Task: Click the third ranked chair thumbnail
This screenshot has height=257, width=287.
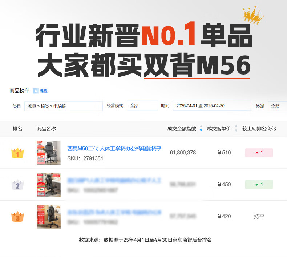Action: click(49, 217)
